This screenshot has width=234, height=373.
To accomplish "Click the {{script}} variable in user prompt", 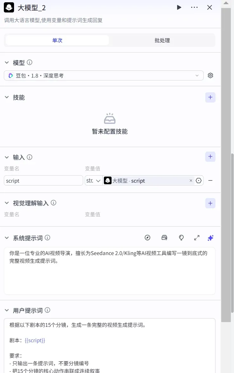I will tap(35, 340).
